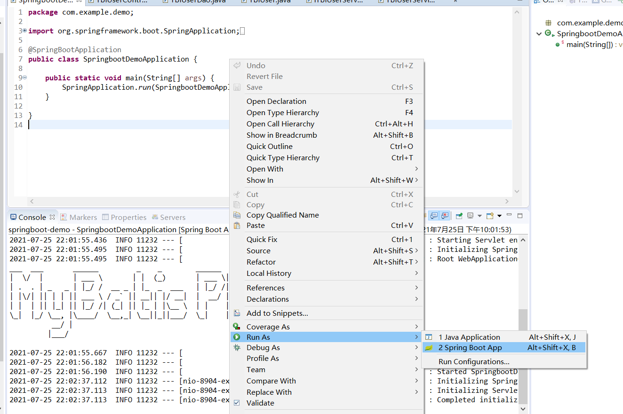Expand the Open With submenu arrow

(416, 169)
